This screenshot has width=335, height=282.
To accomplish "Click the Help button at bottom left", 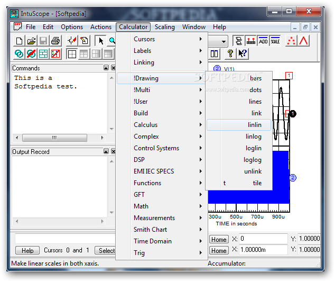I will tap(27, 250).
